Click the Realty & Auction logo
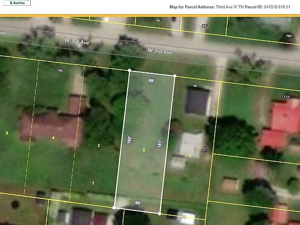The image size is (300, 225). [x=17, y=3]
